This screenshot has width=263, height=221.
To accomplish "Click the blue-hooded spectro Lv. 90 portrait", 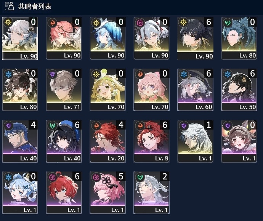I will [x=107, y=38].
